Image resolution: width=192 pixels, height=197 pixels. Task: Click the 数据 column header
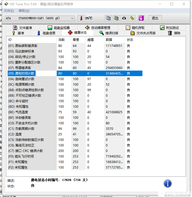(x=115, y=40)
